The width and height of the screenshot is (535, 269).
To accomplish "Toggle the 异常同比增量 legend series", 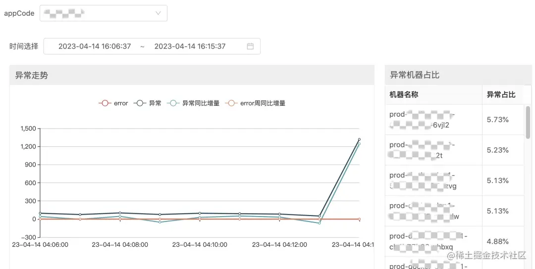I will 193,103.
